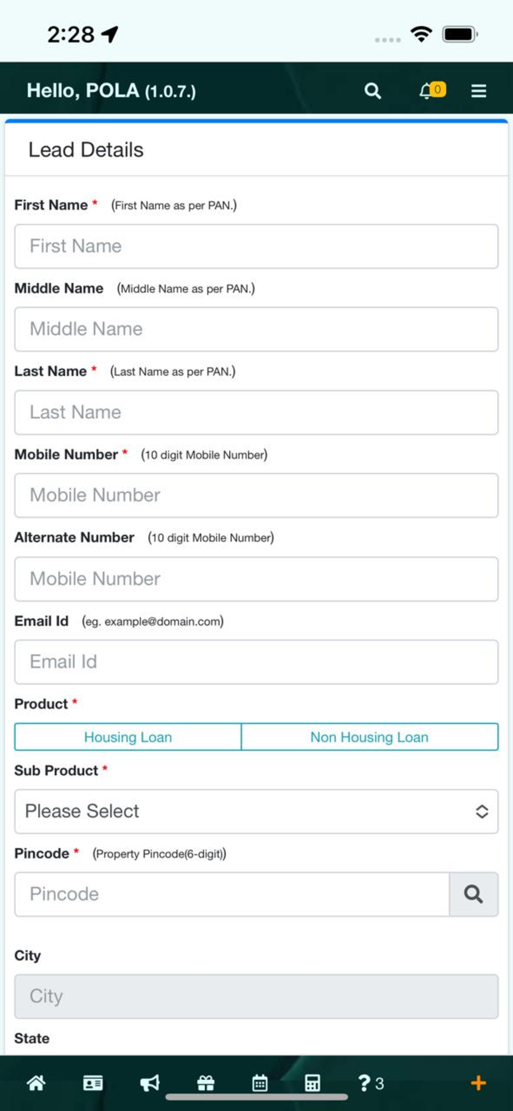Screen dimensions: 513x1111
Task: Open the megaphone announcements icon
Action: [x=150, y=1083]
